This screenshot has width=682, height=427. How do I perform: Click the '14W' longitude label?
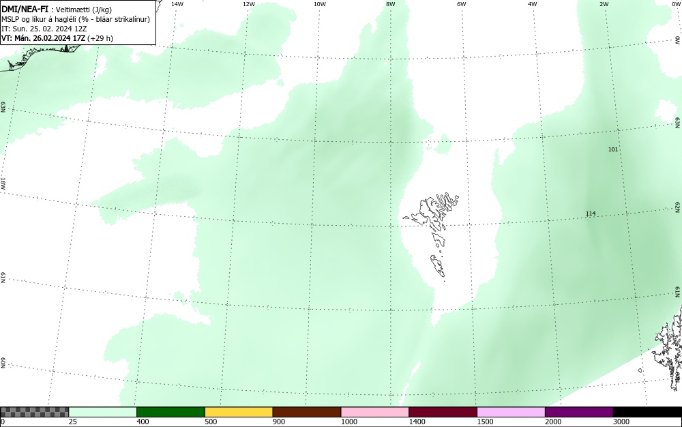(x=177, y=4)
